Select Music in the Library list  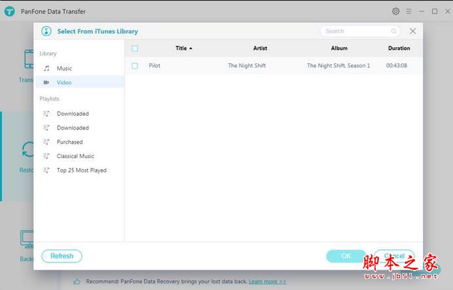pyautogui.click(x=80, y=69)
